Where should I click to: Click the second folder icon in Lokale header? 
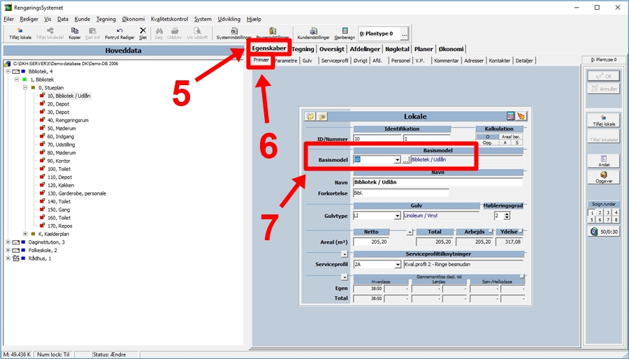click(321, 116)
